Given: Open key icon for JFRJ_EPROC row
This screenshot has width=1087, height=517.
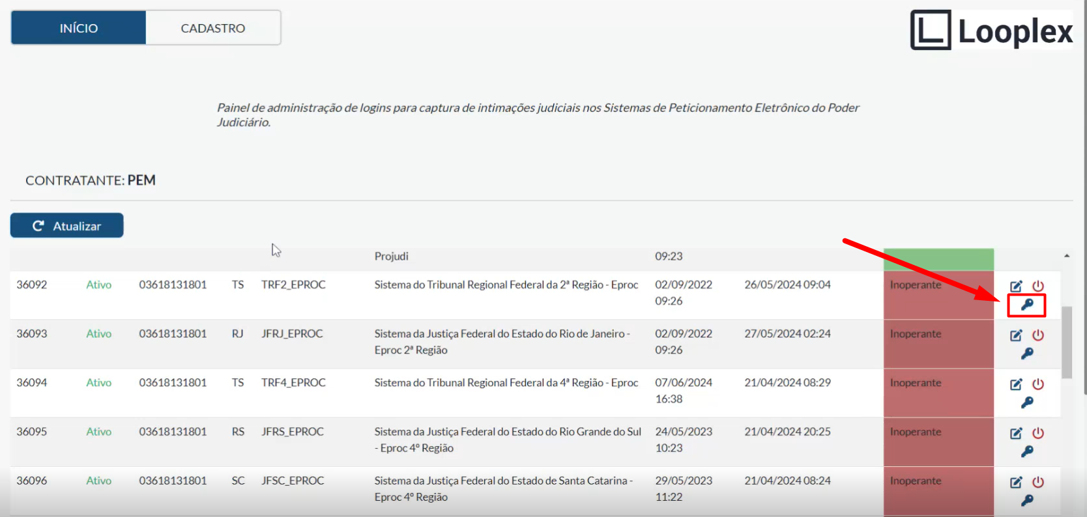Looking at the screenshot, I should (1027, 354).
